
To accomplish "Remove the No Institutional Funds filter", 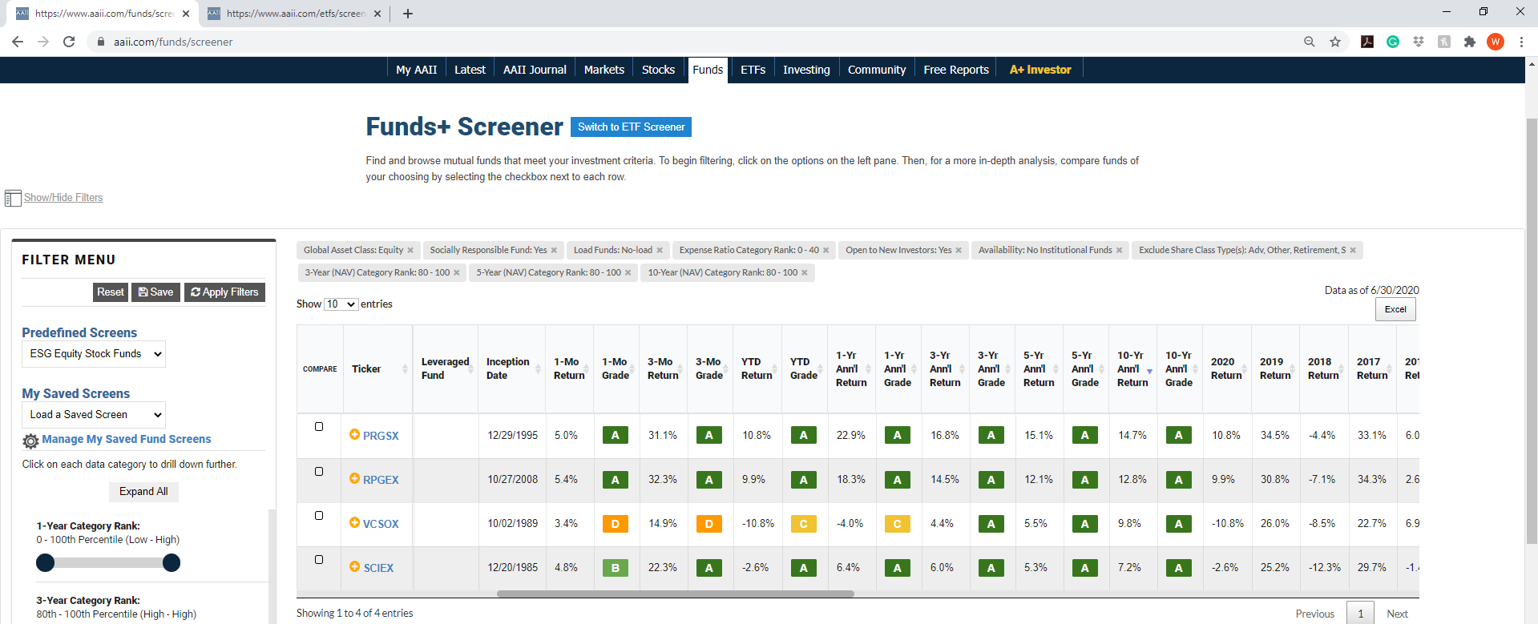I will (x=1119, y=251).
